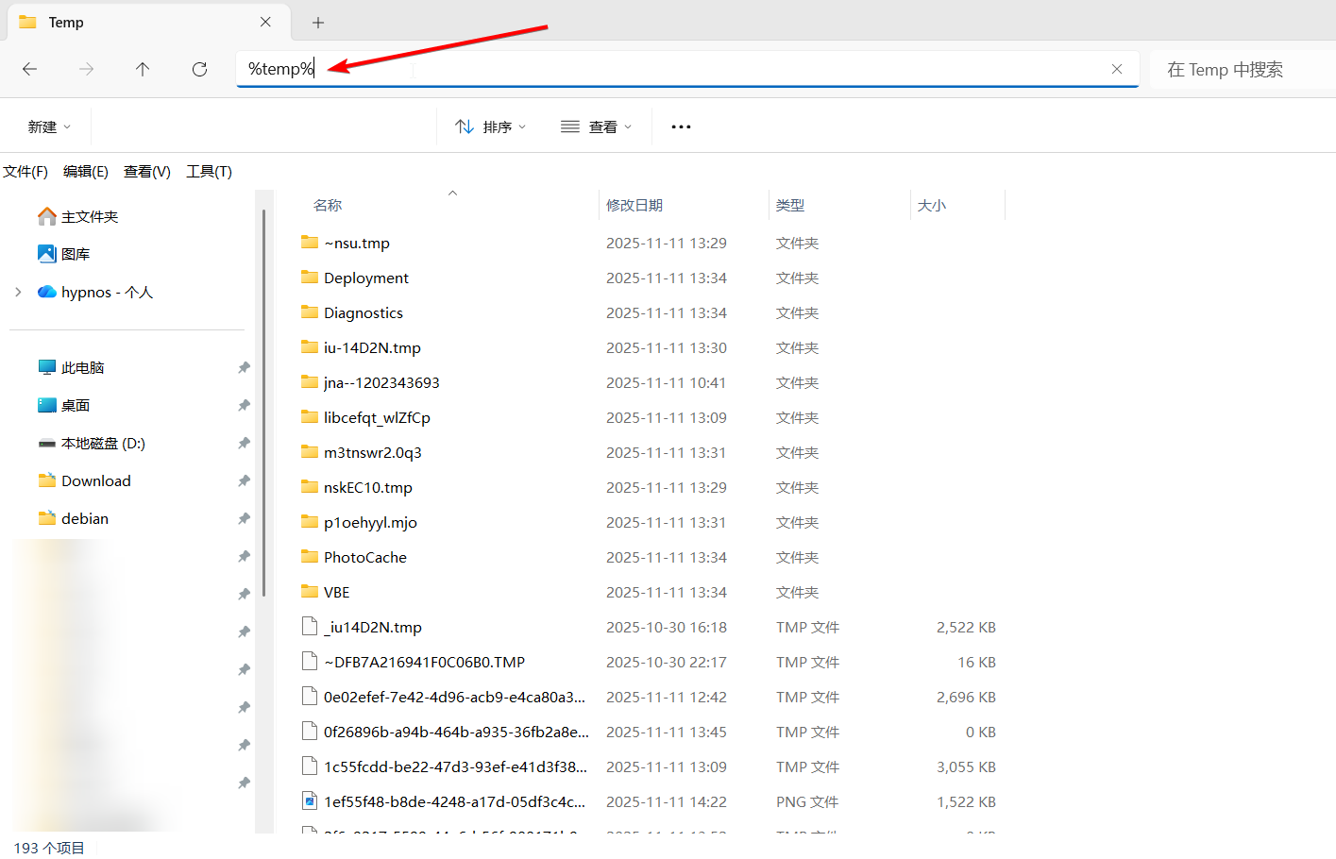Click the Temp search box
This screenshot has width=1336, height=859.
[1237, 70]
